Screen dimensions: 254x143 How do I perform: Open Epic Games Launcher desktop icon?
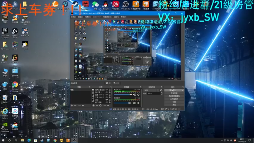click(x=5, y=33)
